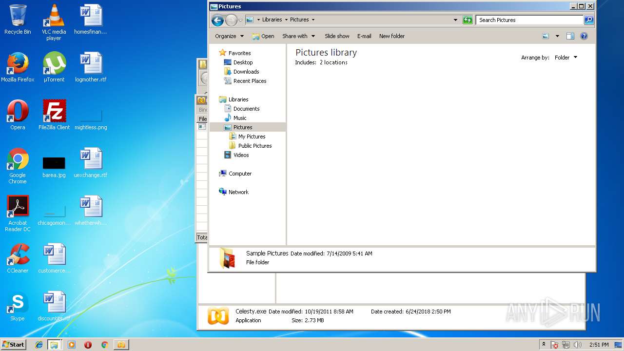Screen dimensions: 624x351
Task: Select the Recycle Bin desktop icon
Action: (x=18, y=19)
